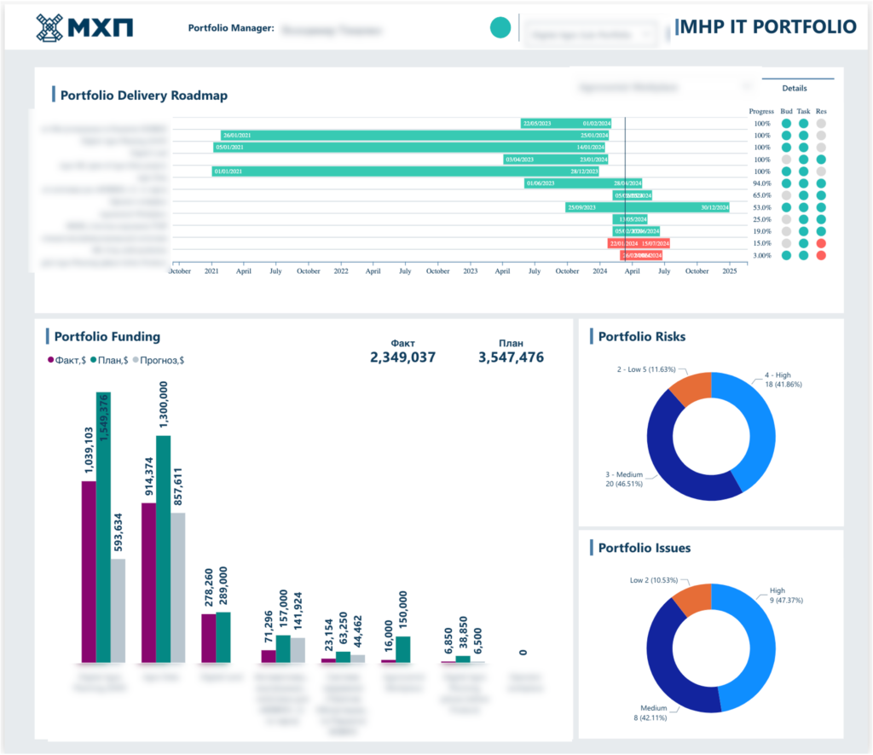Click the grey Res indicator on first 100% row
This screenshot has width=873, height=755.
coord(821,124)
